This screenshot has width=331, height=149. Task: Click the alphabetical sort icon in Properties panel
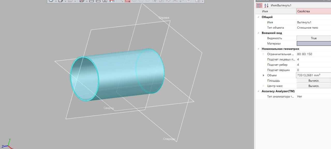tap(266, 5)
